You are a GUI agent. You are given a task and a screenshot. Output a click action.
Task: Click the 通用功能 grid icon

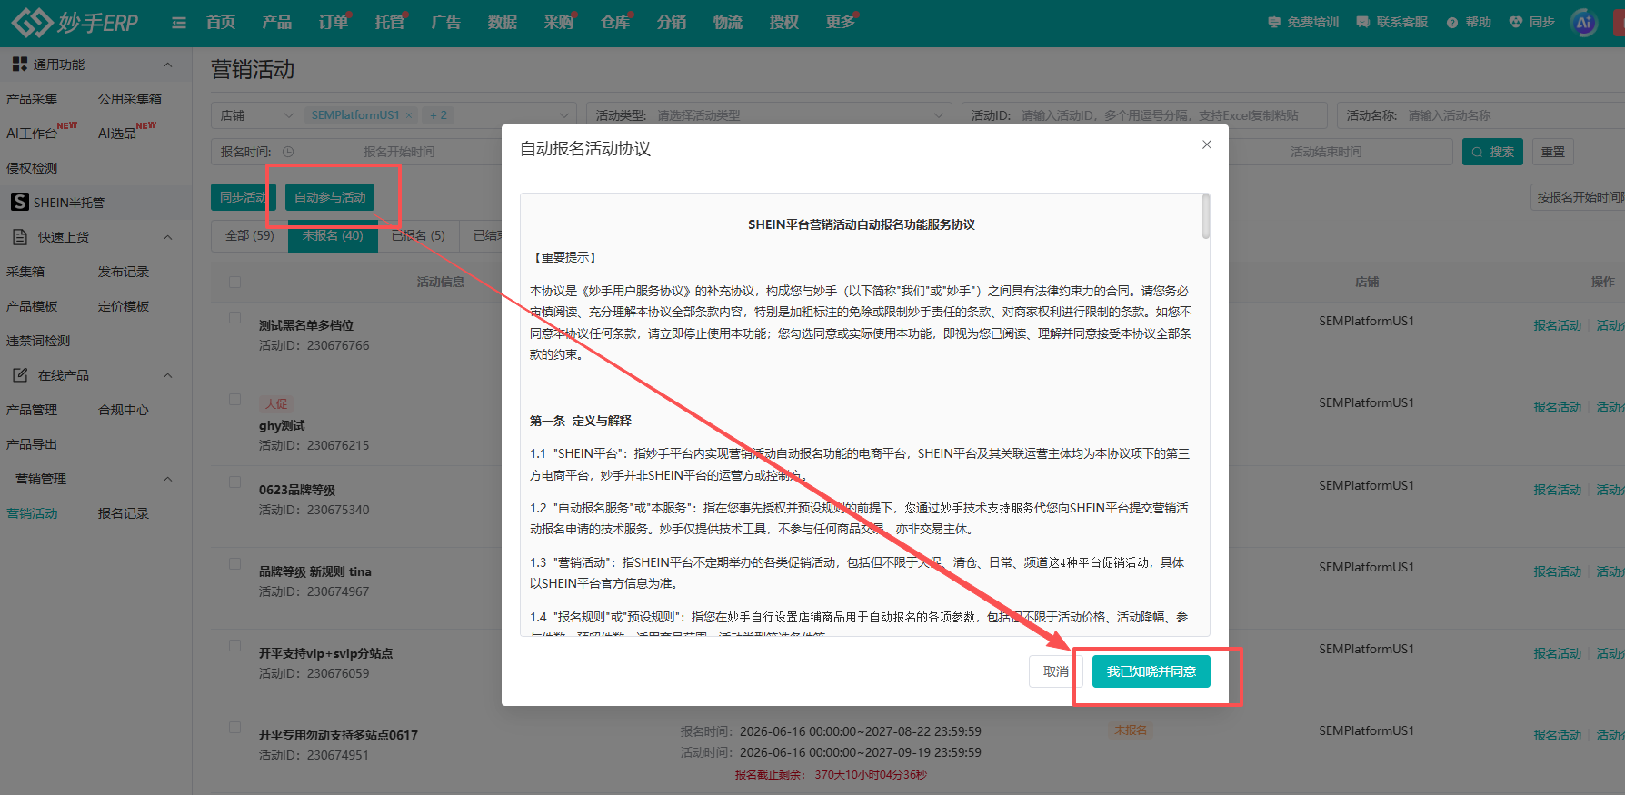coord(19,65)
